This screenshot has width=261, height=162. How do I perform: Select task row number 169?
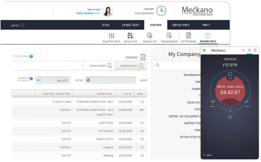pyautogui.click(x=79, y=112)
